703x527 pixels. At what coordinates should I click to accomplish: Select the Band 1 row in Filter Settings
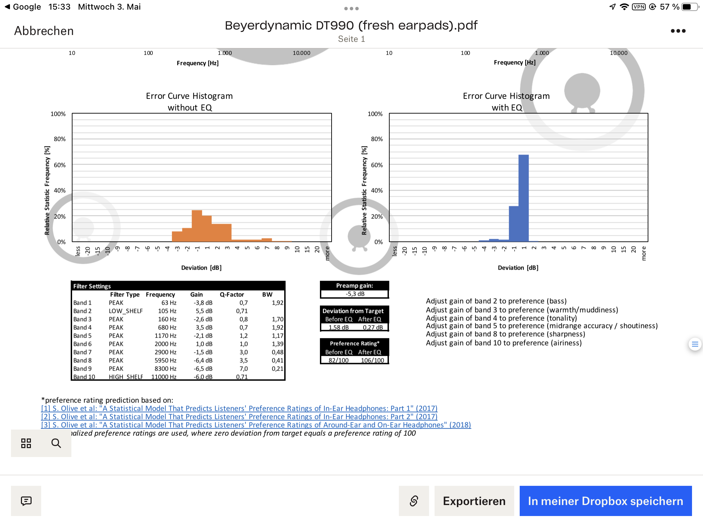coord(178,303)
